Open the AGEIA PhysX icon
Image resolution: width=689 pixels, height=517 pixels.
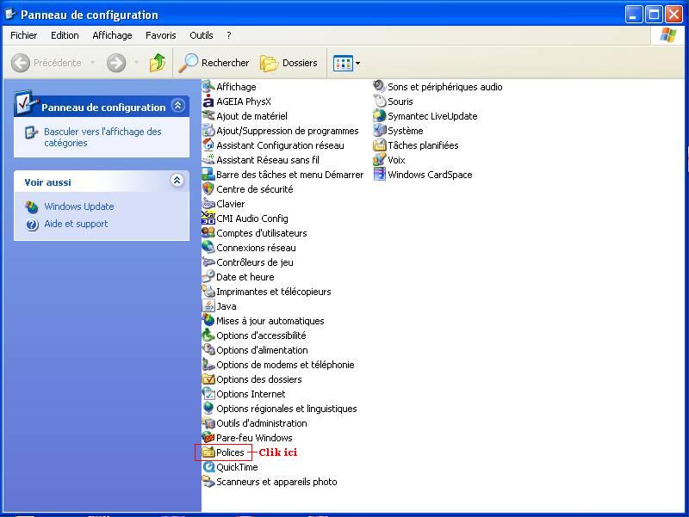pos(208,102)
